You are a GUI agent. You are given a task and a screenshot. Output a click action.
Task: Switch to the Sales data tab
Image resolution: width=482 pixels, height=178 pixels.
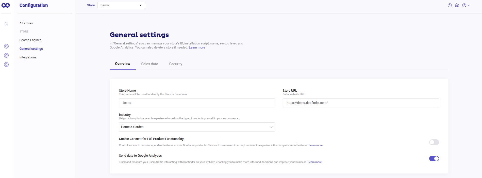[149, 64]
